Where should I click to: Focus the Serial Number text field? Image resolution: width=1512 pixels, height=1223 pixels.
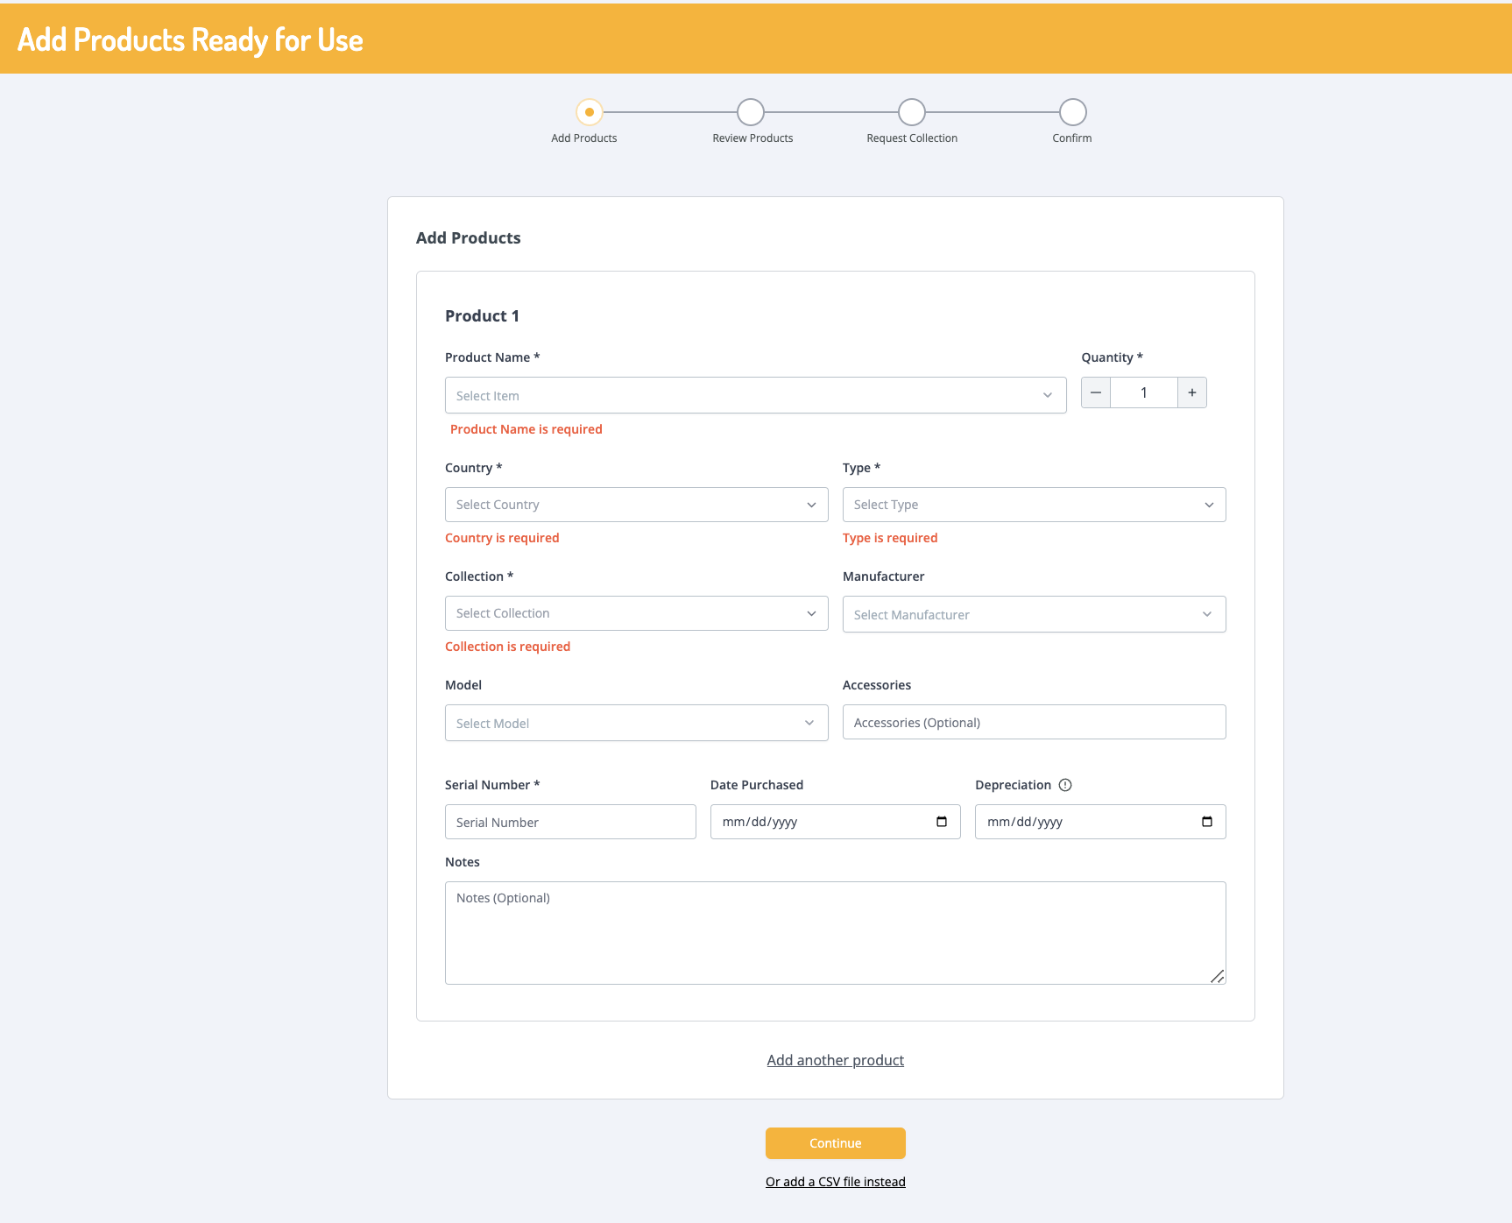[570, 822]
